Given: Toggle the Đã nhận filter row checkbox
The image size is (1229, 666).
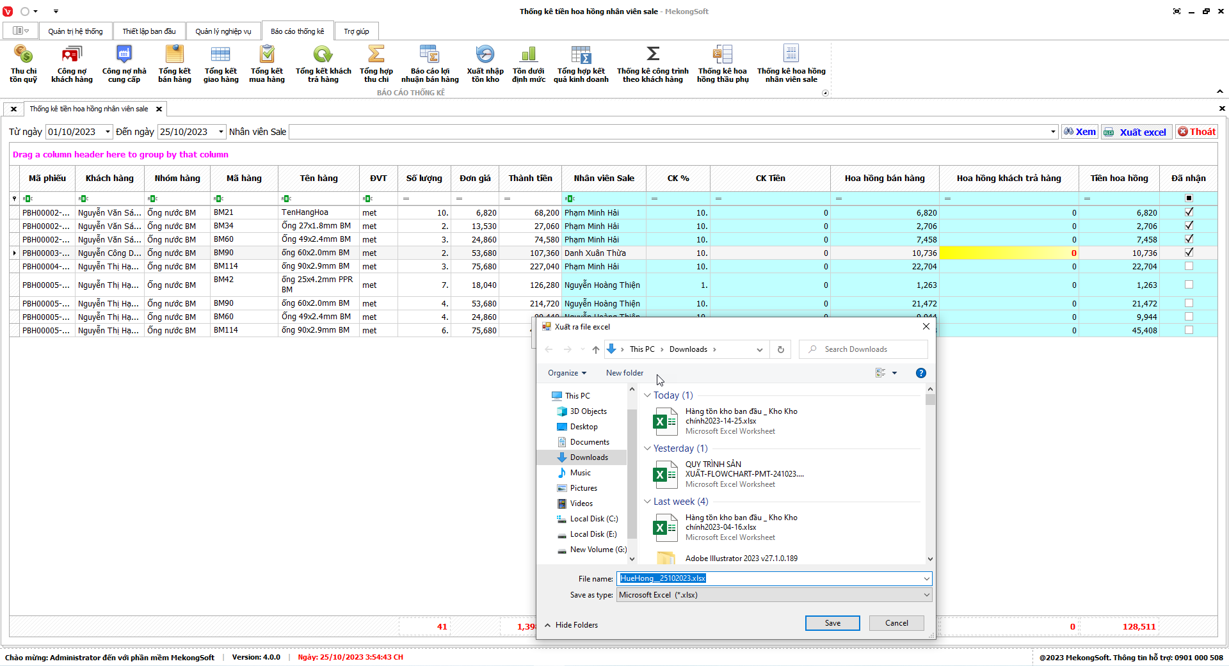Looking at the screenshot, I should (x=1189, y=198).
